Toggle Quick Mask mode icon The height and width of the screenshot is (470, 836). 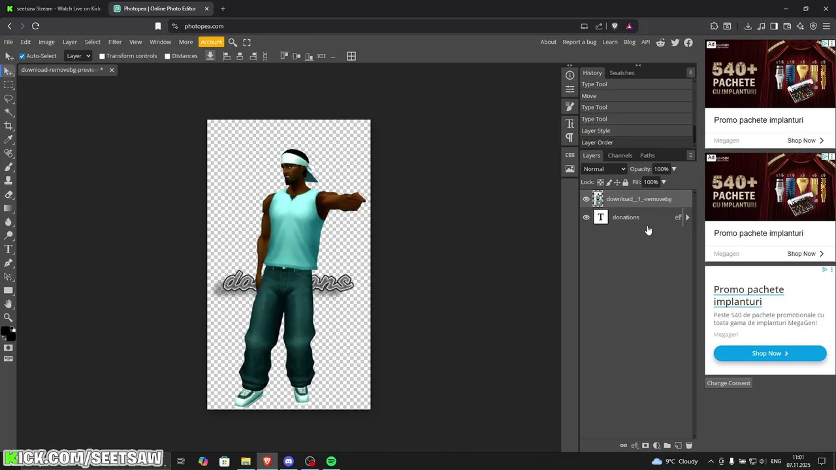(8, 348)
